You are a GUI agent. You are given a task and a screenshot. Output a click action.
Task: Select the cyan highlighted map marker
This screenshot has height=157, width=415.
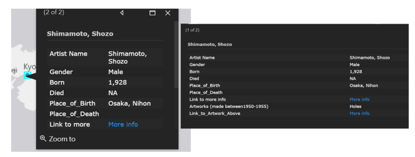[x=27, y=75]
